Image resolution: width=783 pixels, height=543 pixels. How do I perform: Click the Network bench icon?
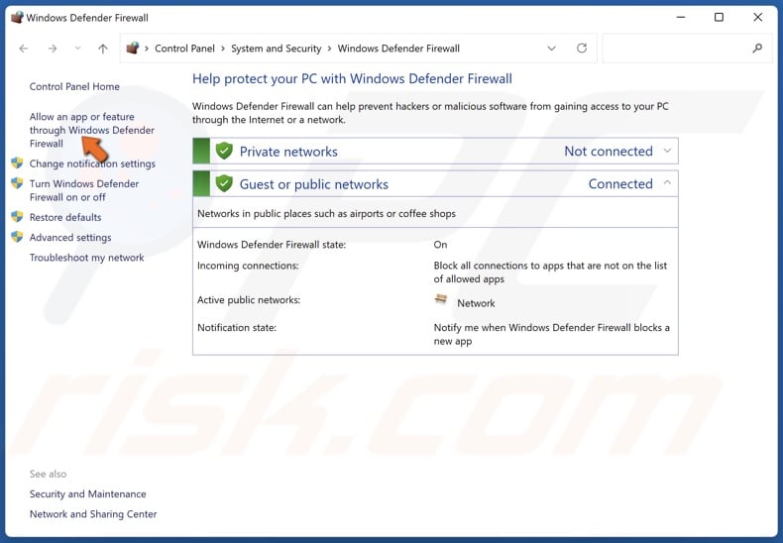441,299
